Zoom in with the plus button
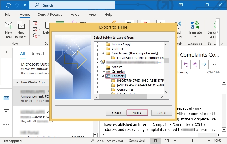This screenshot has width=227, height=144. (209, 141)
